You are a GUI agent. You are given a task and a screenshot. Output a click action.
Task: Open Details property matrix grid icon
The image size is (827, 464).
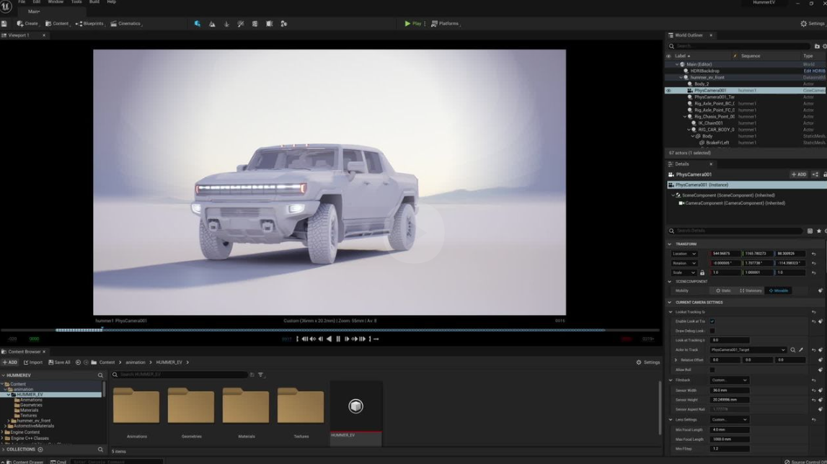click(x=810, y=231)
